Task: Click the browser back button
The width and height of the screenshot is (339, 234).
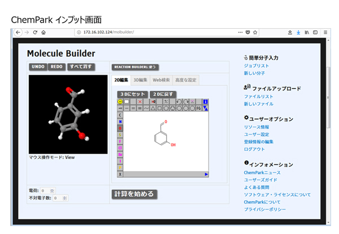Action: pos(18,32)
